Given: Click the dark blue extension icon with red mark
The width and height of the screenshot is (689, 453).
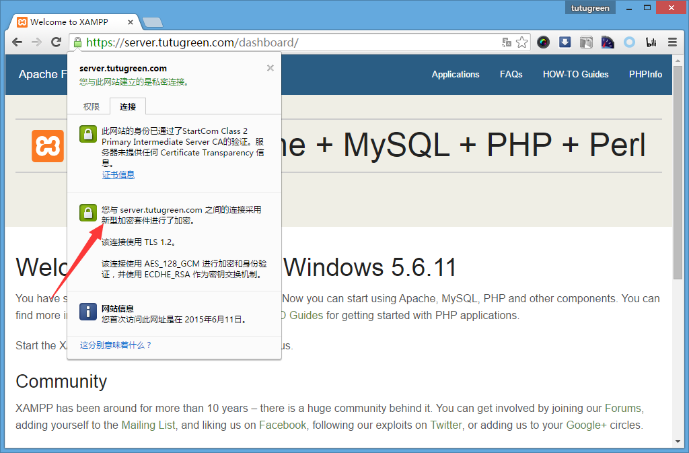Looking at the screenshot, I should 608,42.
